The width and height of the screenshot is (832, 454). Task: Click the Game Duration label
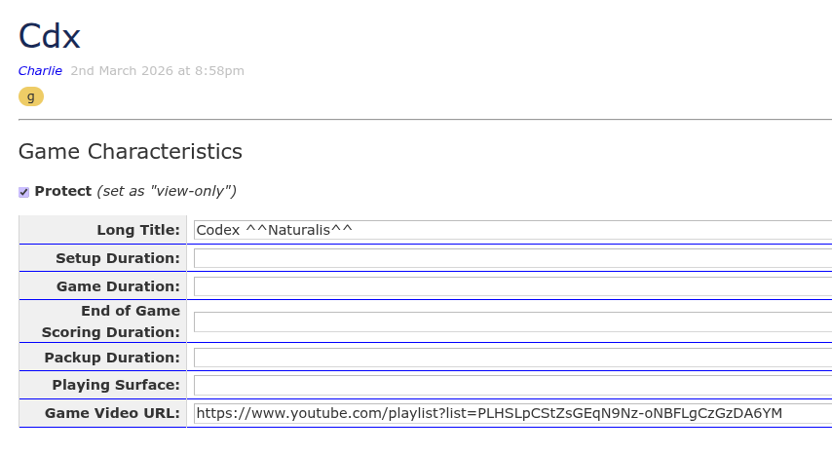[118, 286]
